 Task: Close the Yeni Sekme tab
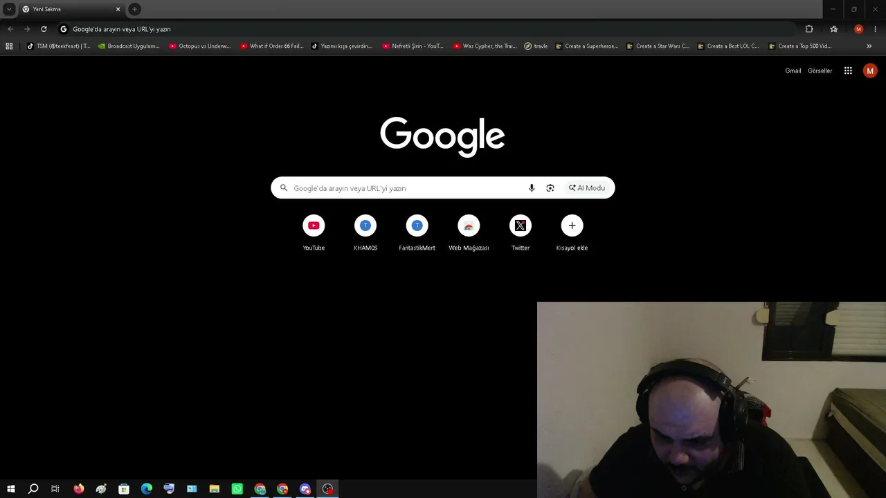click(x=118, y=10)
